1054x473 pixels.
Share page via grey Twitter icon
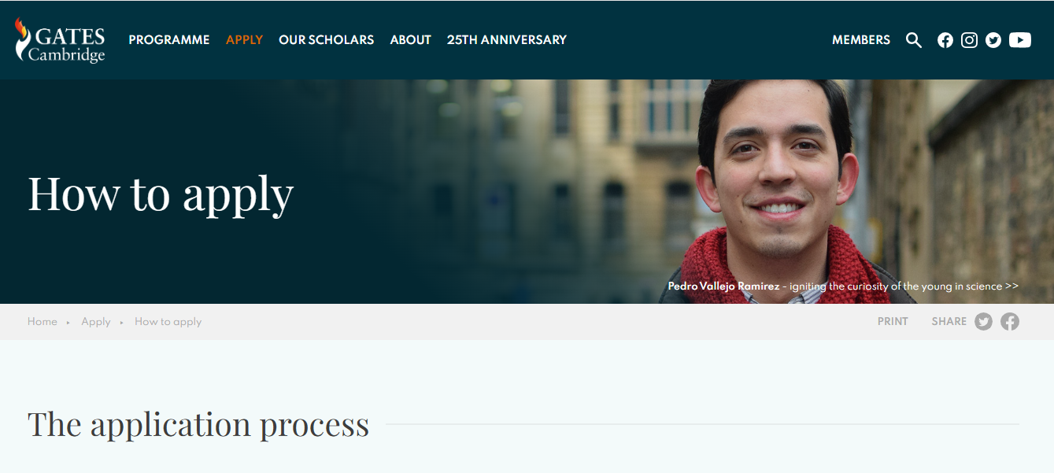pyautogui.click(x=983, y=321)
